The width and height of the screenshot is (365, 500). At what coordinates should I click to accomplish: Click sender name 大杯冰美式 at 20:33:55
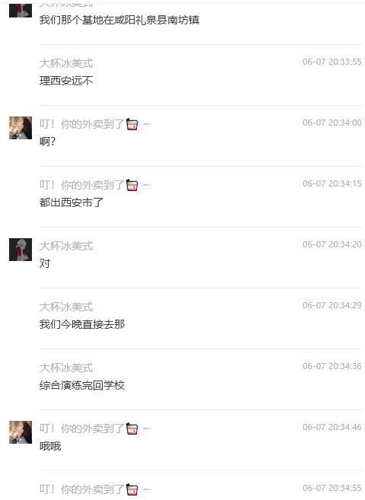pos(66,63)
